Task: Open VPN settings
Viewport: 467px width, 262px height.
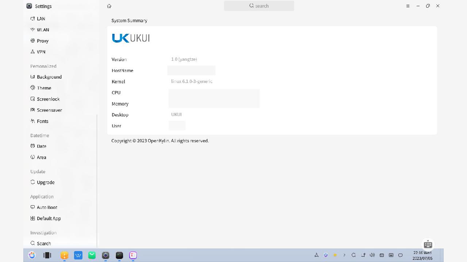Action: (x=41, y=52)
